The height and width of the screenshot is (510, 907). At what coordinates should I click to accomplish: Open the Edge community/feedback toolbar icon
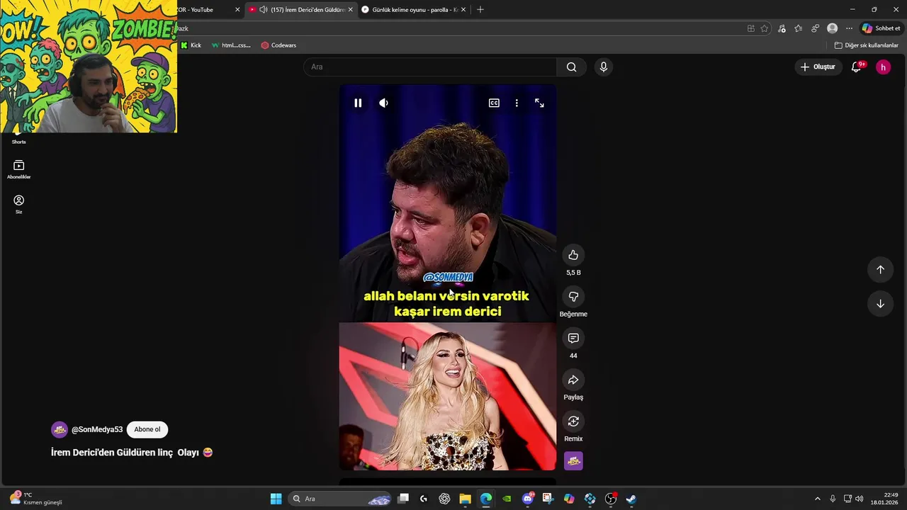(x=815, y=28)
